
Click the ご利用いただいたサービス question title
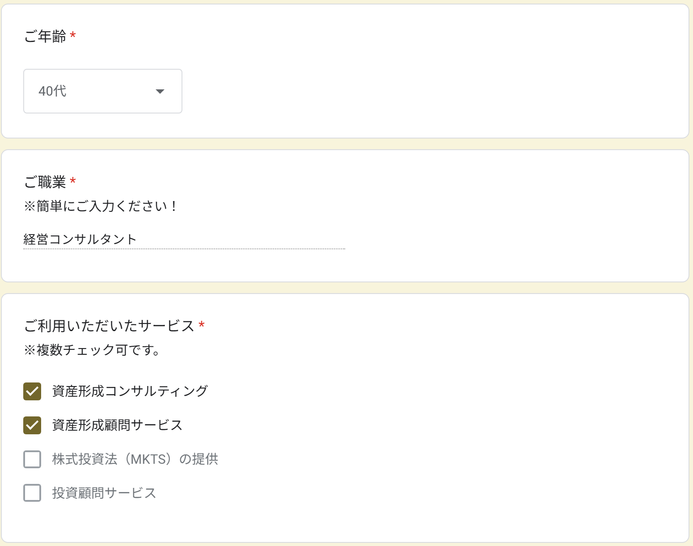109,326
